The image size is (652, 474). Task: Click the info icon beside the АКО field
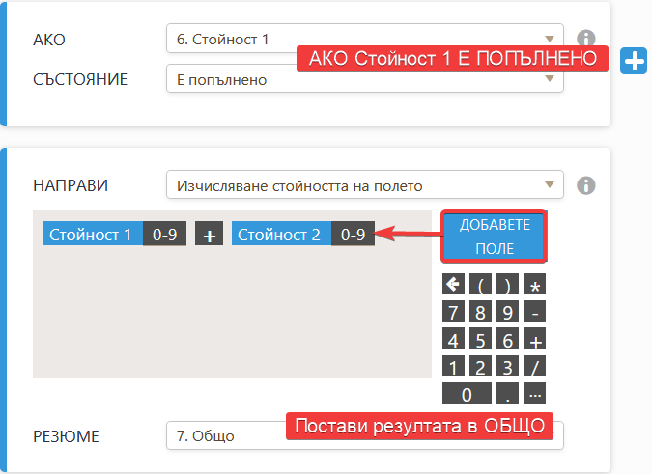point(584,39)
